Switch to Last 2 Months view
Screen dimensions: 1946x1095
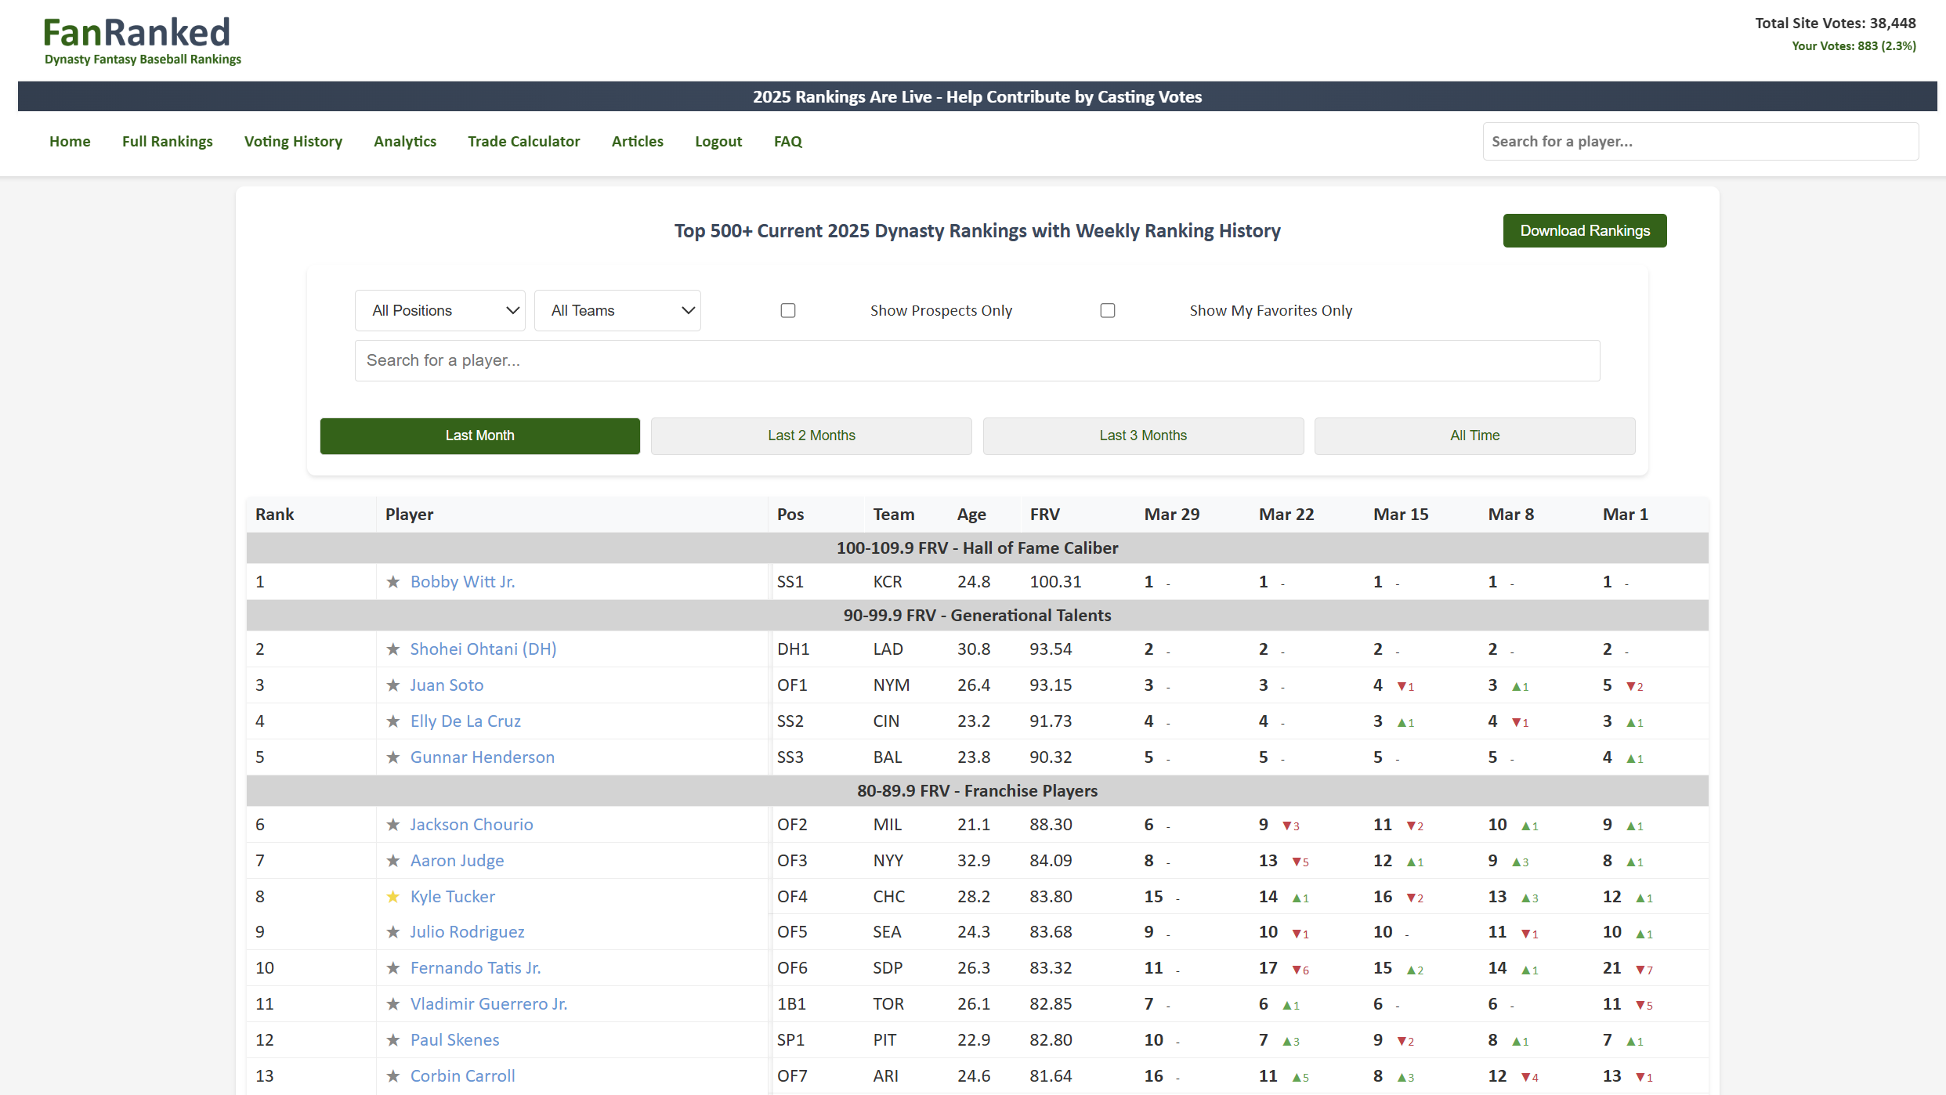[811, 435]
